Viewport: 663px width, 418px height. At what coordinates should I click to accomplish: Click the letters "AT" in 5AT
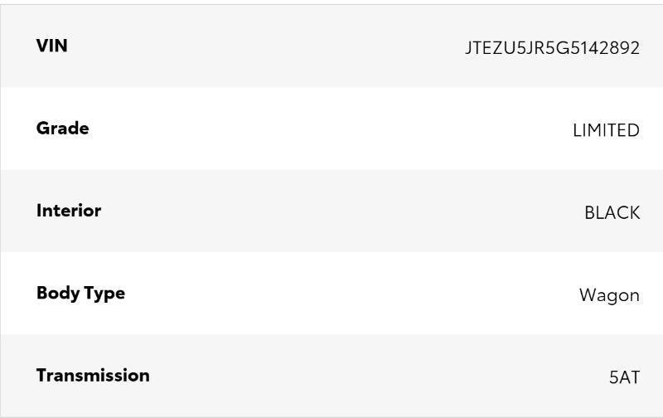[629, 377]
